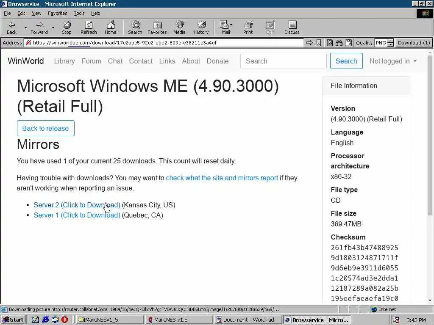
Task: Click the Internet zone globe icon
Action: point(374,309)
